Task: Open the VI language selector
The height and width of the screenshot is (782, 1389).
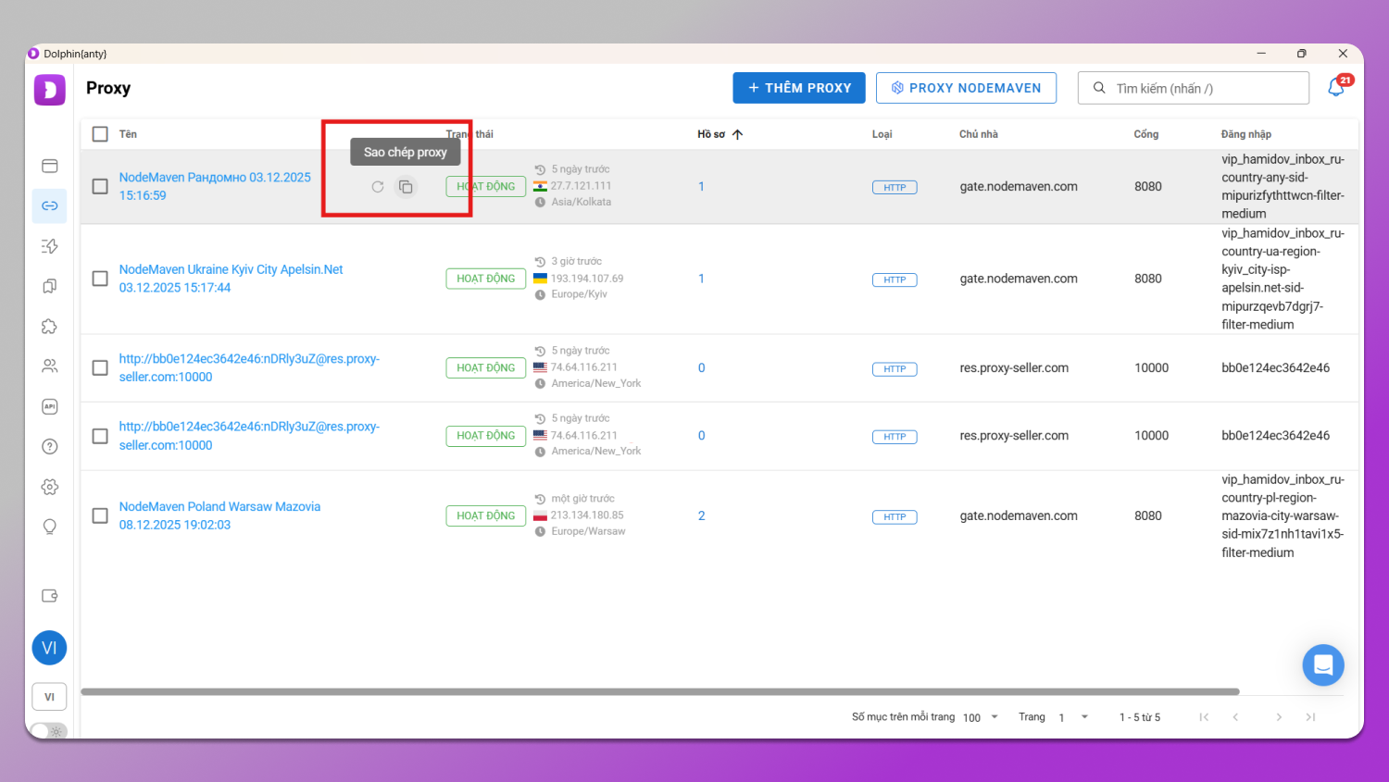Action: coord(50,697)
